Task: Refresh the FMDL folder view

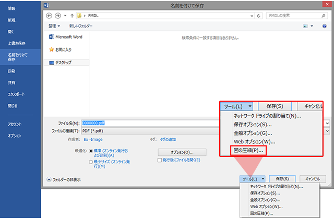Action: coord(259,16)
